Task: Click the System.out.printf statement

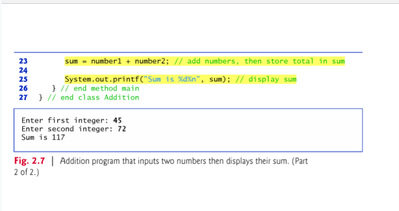Action: (148, 79)
